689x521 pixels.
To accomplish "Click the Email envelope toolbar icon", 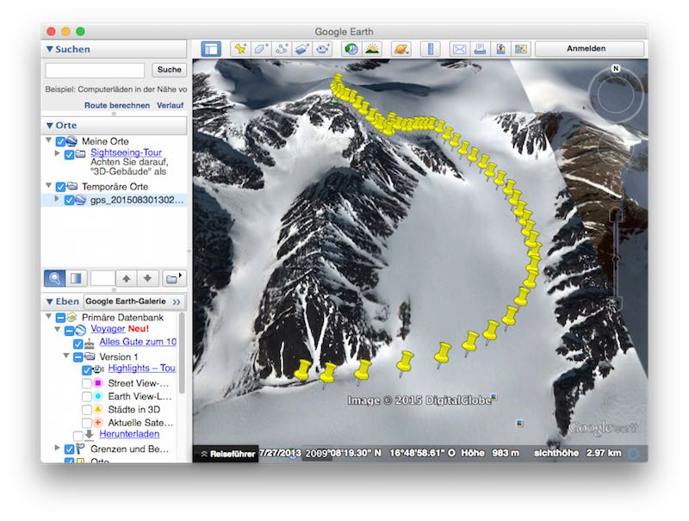I will [x=459, y=49].
